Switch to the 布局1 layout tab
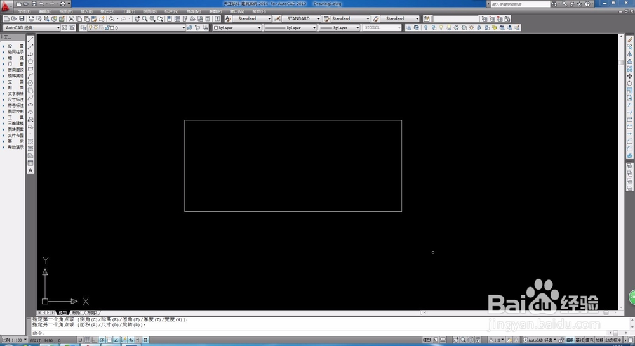 tap(77, 312)
